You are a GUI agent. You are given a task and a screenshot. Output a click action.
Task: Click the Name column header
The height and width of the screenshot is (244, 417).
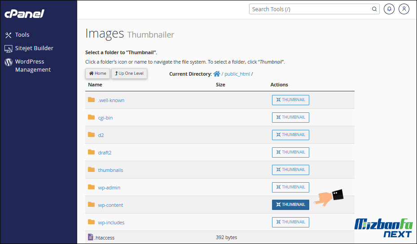(95, 85)
